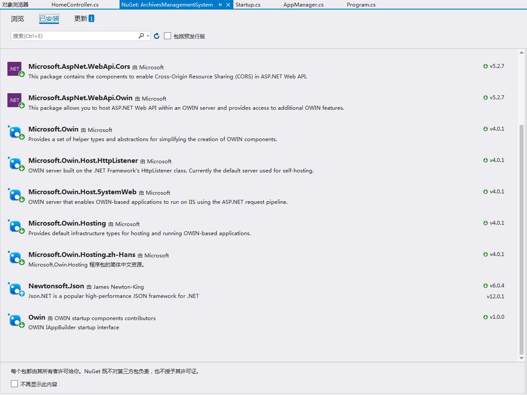Screen dimensions: 527x395
Task: Open the Startup.cs document tab
Action: 248,5
